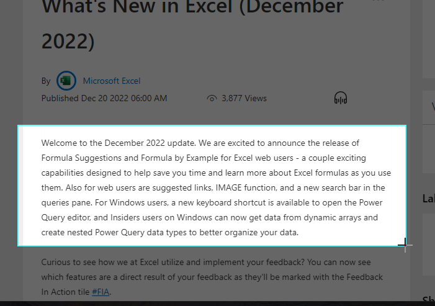
Task: Click the word 'By' before the author
Action: click(46, 81)
